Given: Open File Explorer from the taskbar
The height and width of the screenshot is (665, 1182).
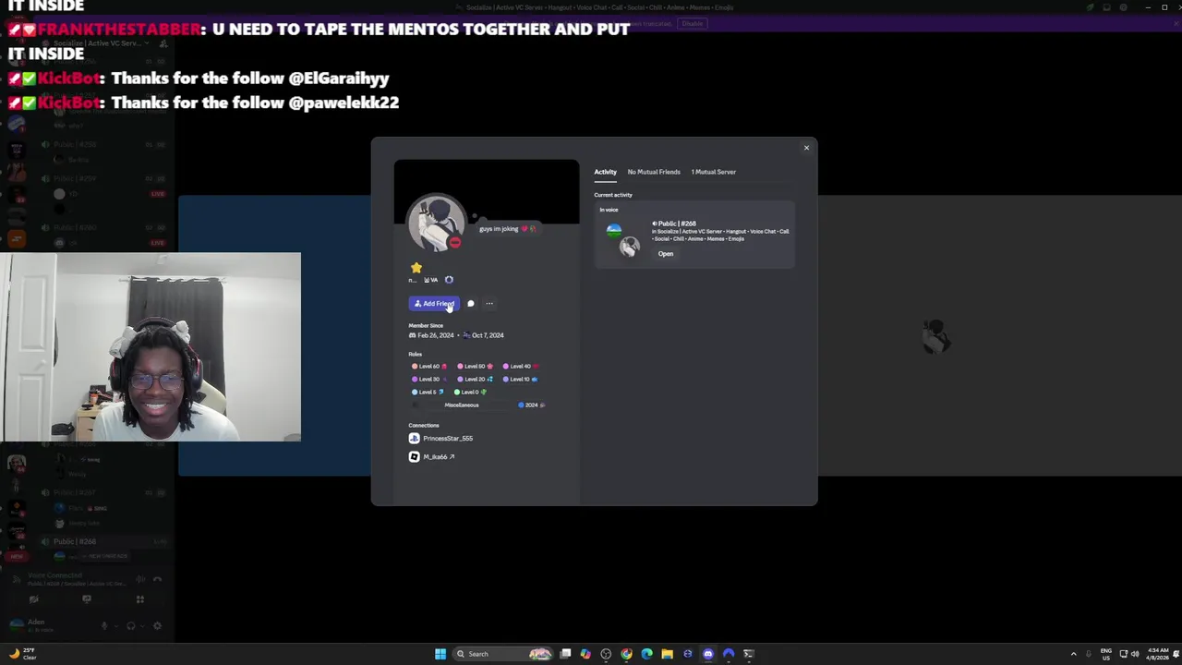Looking at the screenshot, I should tap(667, 654).
